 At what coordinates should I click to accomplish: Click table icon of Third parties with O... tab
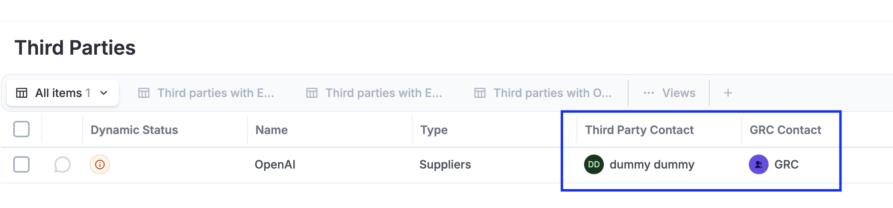click(x=480, y=93)
